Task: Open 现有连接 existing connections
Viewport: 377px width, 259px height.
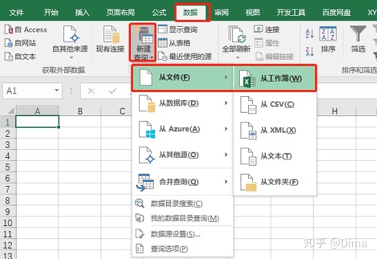Action: click(x=110, y=38)
